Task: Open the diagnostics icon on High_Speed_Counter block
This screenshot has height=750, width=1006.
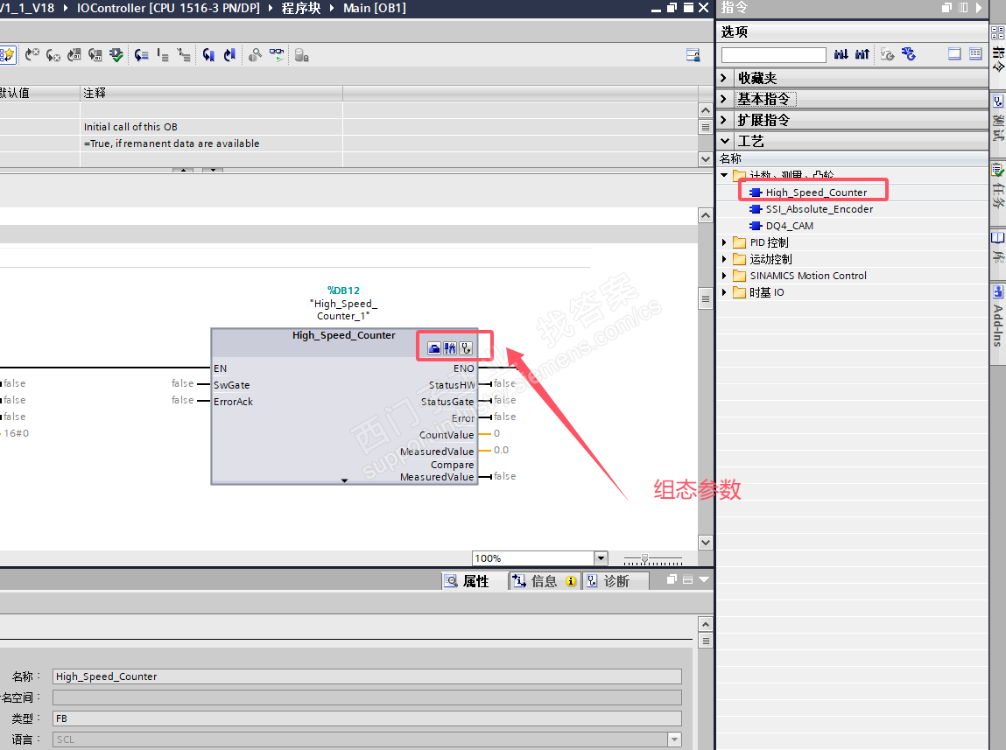Action: tap(466, 348)
